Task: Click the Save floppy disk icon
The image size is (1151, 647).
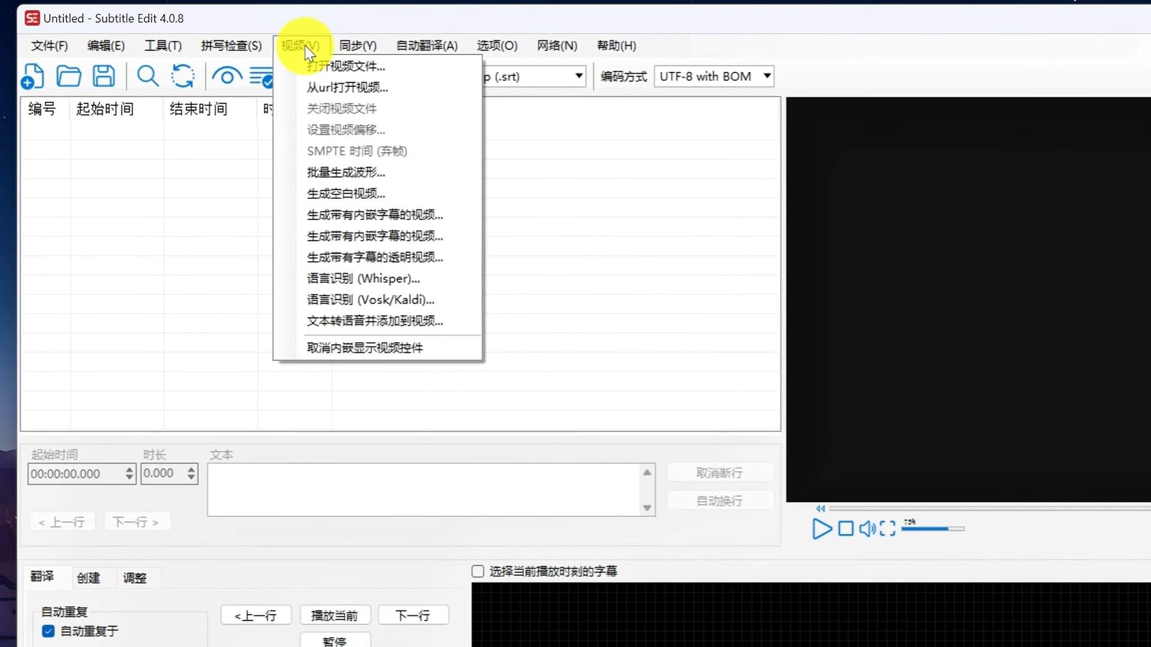Action: [x=104, y=77]
